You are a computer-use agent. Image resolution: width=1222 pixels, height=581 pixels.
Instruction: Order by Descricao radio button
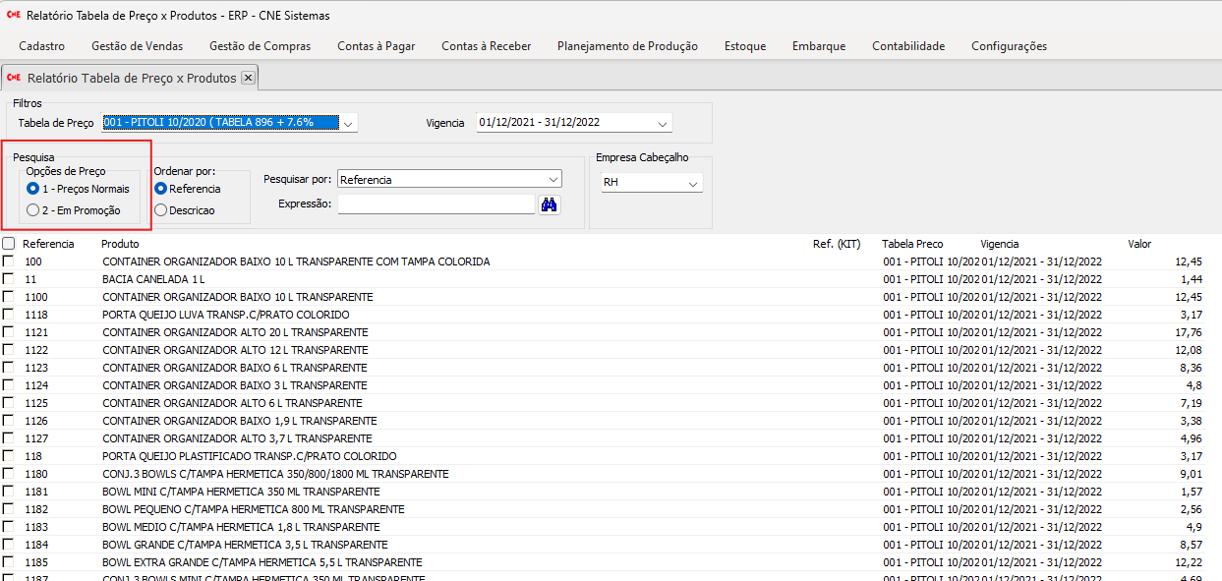tap(161, 210)
